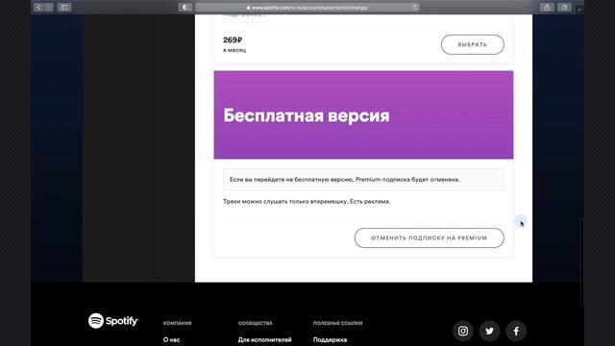Go back with the Safari back arrow
The image size is (615, 346).
click(38, 8)
